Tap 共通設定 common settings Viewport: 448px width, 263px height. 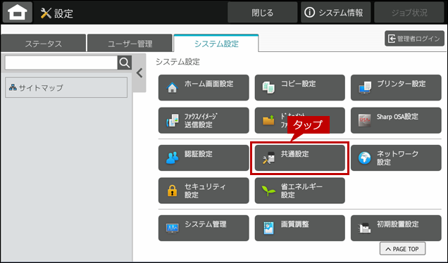coord(299,158)
